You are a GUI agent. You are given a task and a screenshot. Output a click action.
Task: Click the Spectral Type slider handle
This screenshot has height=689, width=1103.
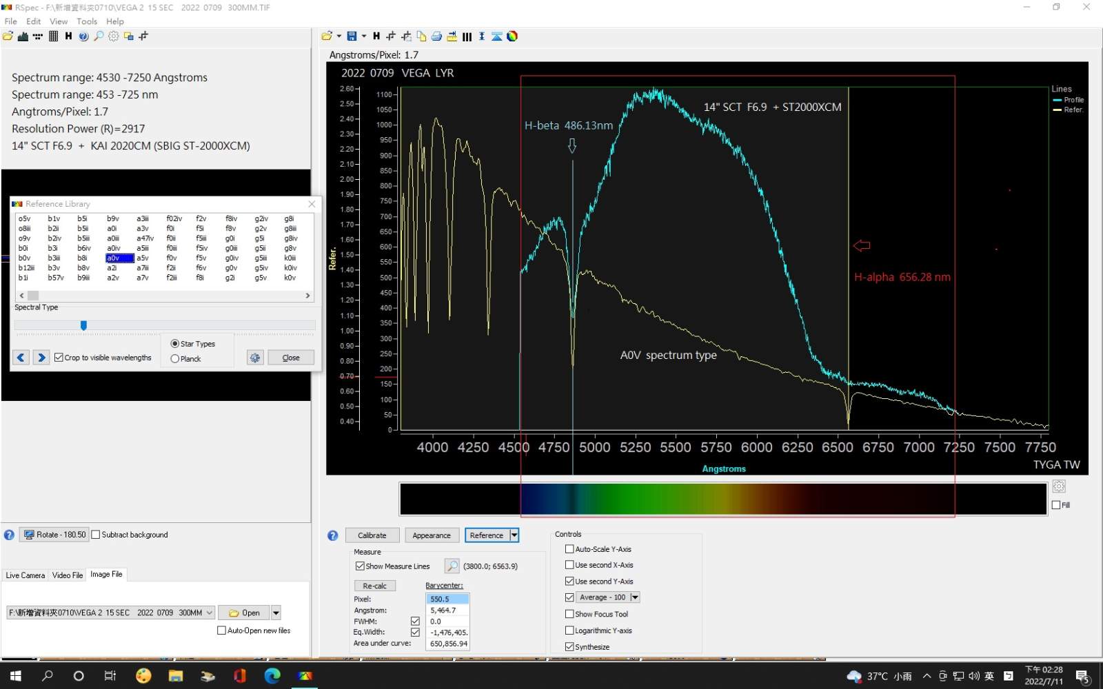coord(83,325)
